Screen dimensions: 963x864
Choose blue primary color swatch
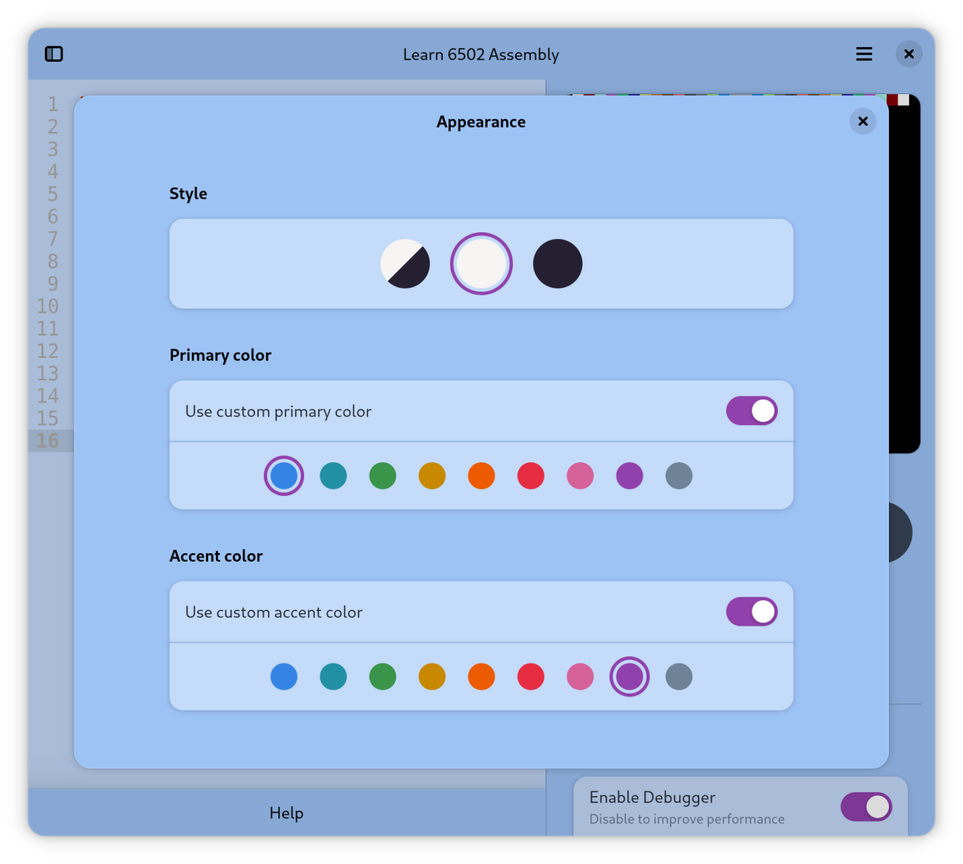(284, 476)
